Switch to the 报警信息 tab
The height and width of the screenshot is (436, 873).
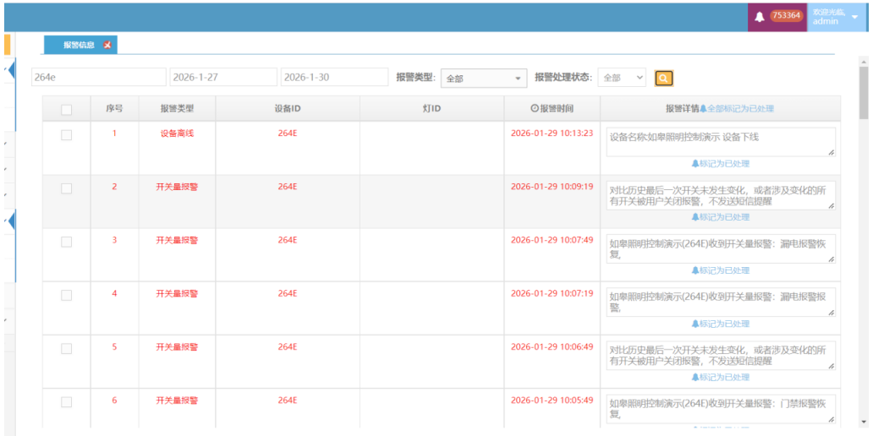pos(79,45)
